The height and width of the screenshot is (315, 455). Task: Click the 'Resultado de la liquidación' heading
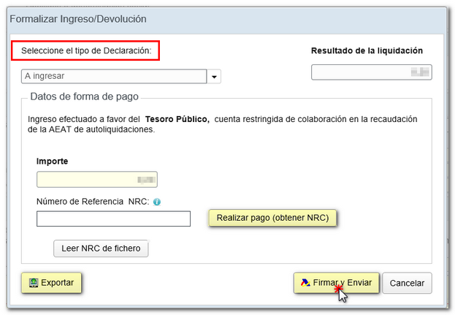click(x=367, y=51)
